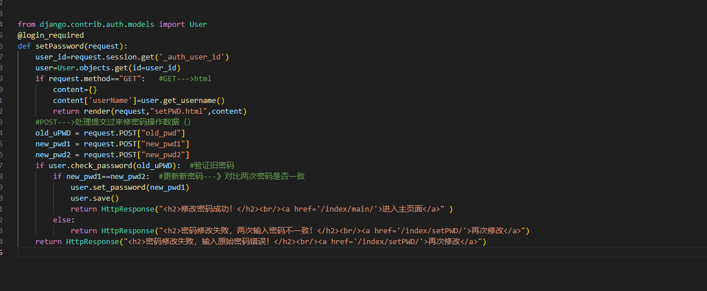Click the content={} assignment
The height and width of the screenshot is (291, 707).
[75, 89]
